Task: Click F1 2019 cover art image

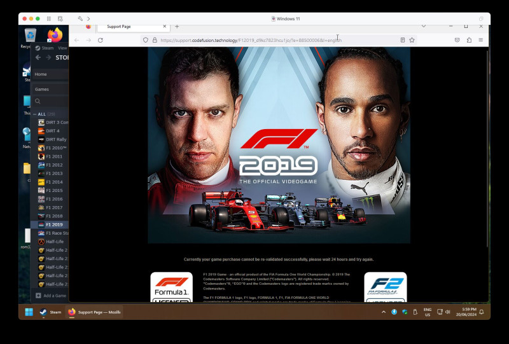Action: point(279,145)
